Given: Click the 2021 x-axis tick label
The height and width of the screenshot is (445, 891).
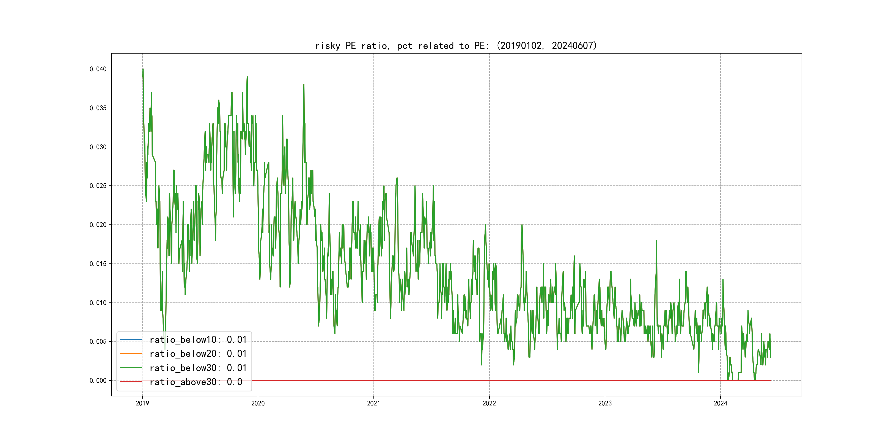Looking at the screenshot, I should tap(373, 403).
